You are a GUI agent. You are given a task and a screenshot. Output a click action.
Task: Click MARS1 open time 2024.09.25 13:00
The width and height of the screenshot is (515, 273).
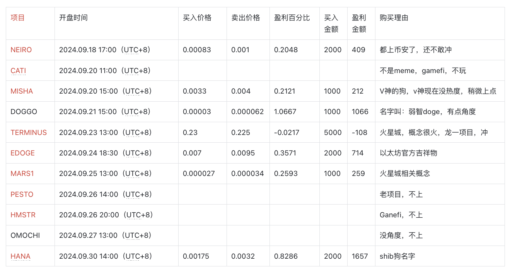point(106,174)
